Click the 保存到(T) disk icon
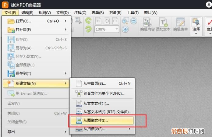Screen dimensions: 212x137 tap(11, 73)
